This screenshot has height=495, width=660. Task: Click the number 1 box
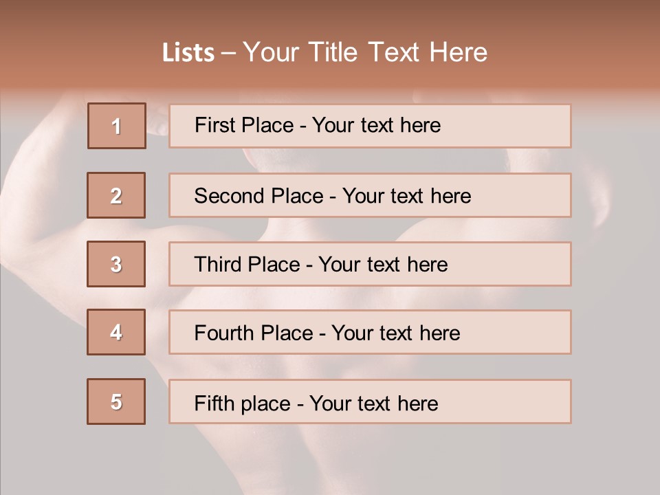[x=117, y=126]
